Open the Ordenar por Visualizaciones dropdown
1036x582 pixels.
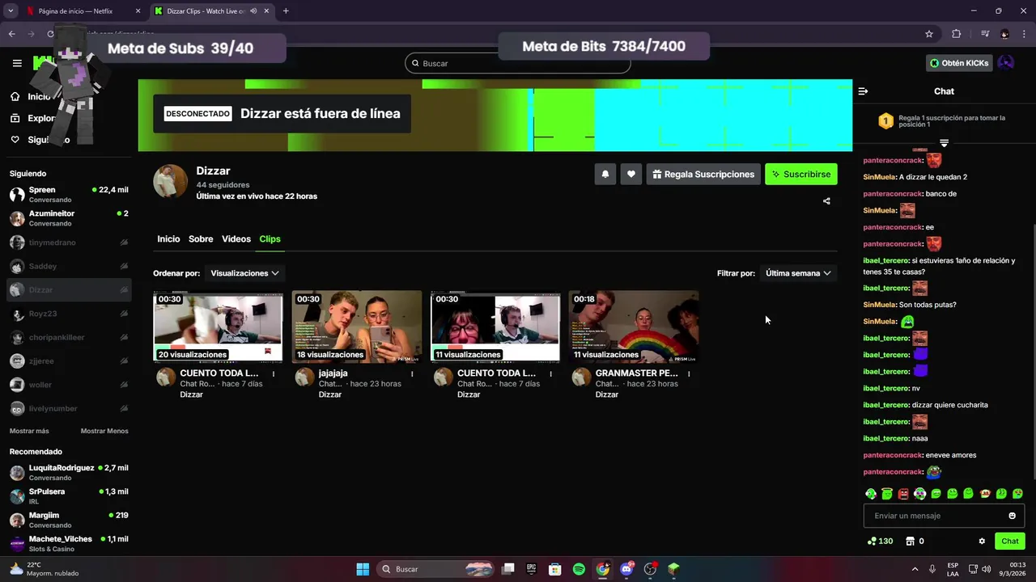[244, 273]
